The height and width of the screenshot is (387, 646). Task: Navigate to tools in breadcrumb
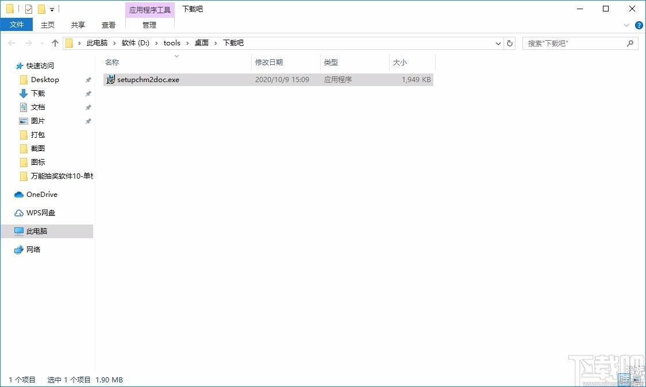[x=172, y=43]
